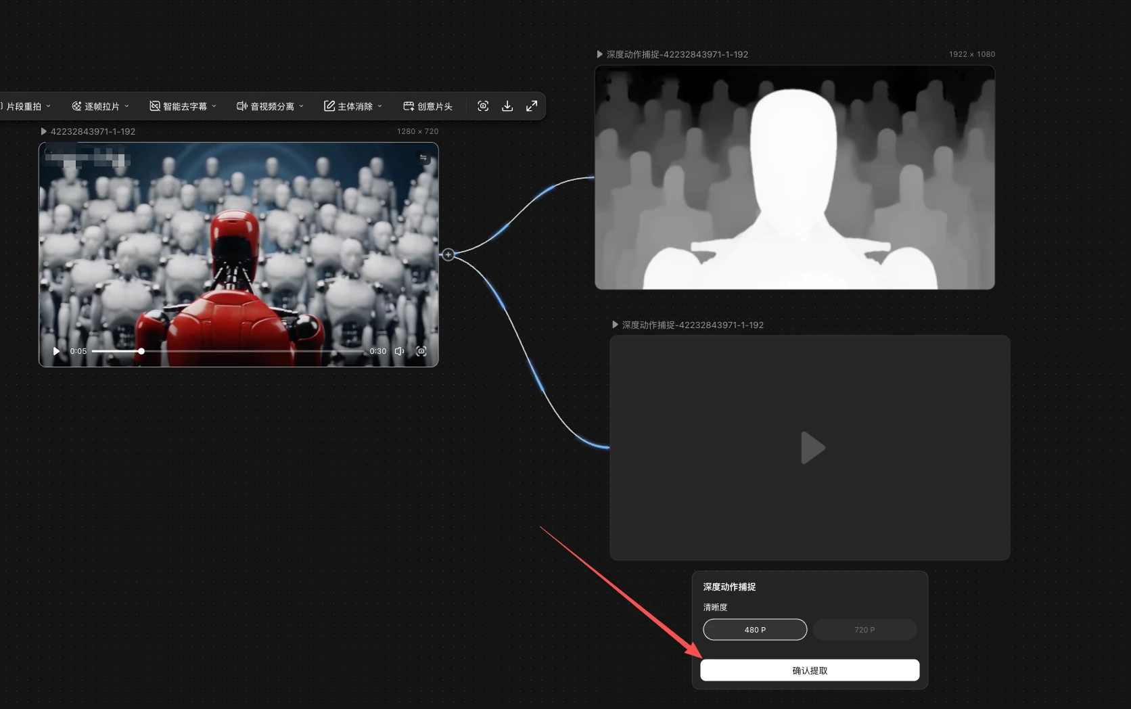Open the 创意片头 creative intro tool
Screen dimensions: 1131x709
tap(428, 106)
